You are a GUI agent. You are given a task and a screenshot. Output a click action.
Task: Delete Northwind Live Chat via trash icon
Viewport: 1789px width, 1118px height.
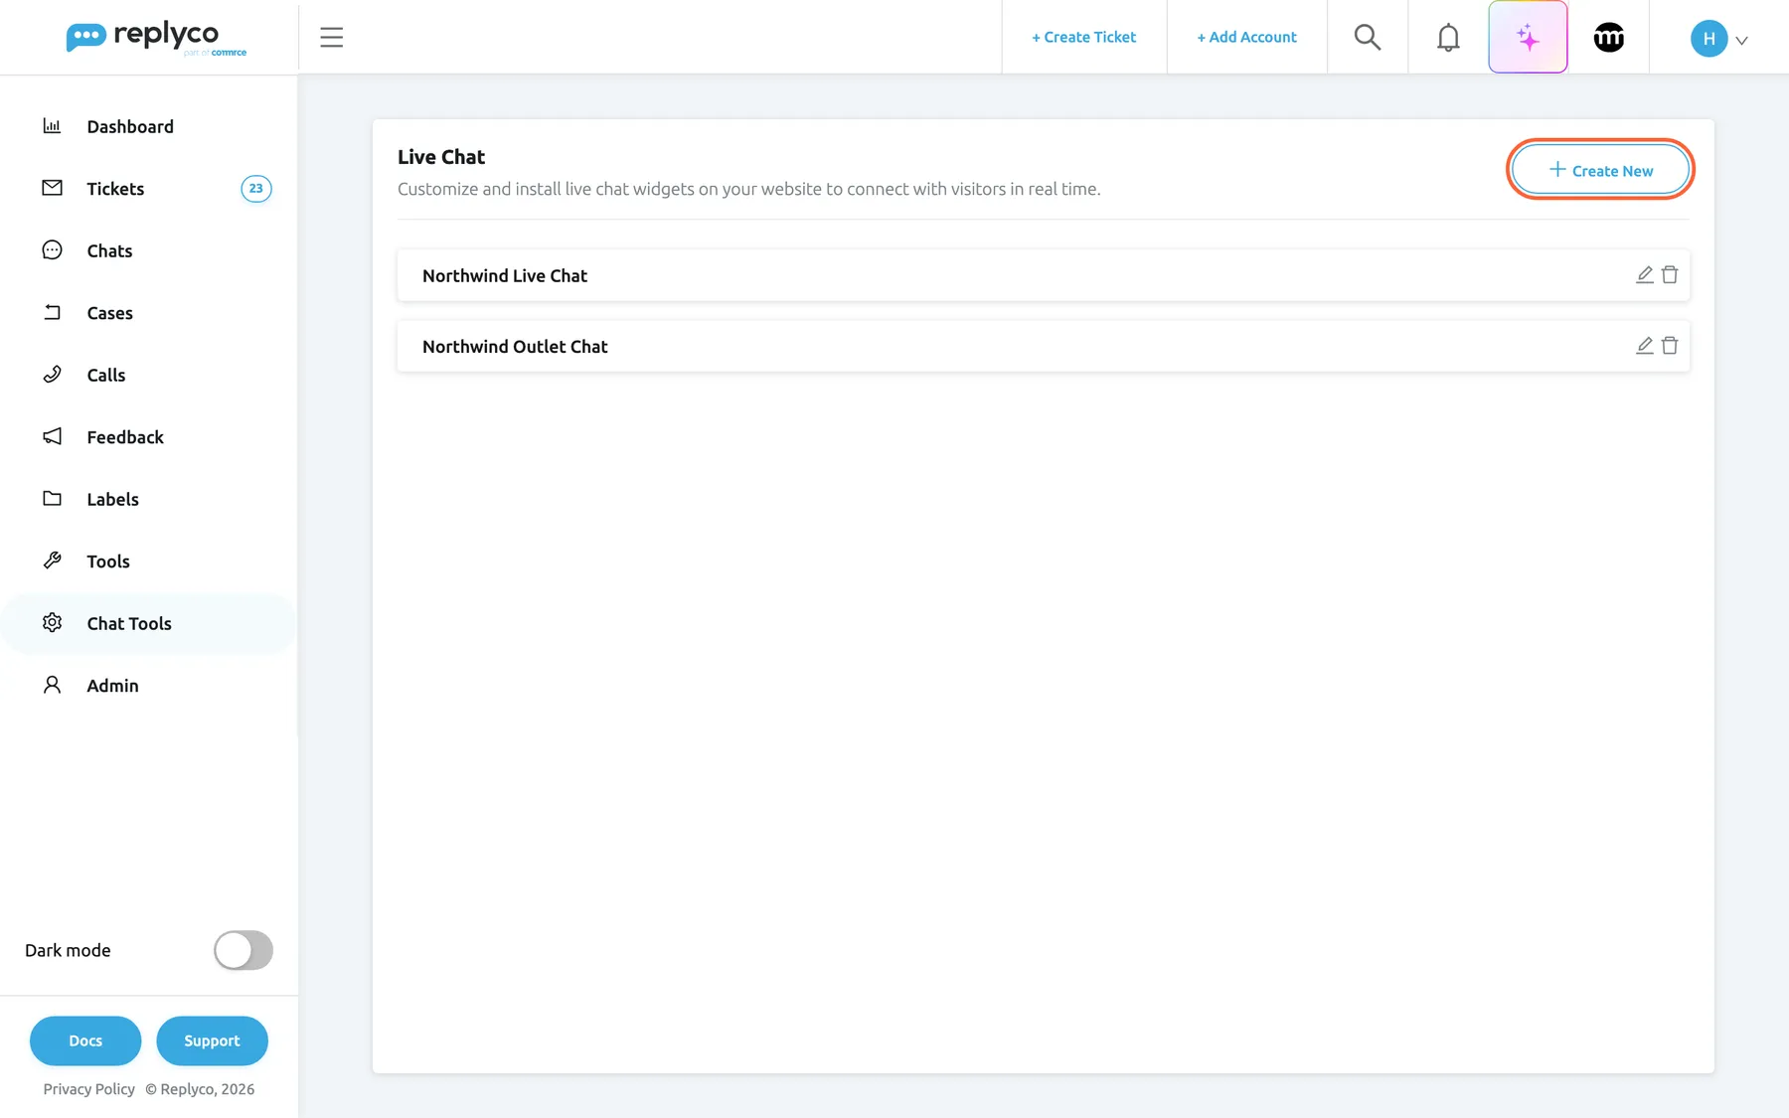pos(1670,275)
